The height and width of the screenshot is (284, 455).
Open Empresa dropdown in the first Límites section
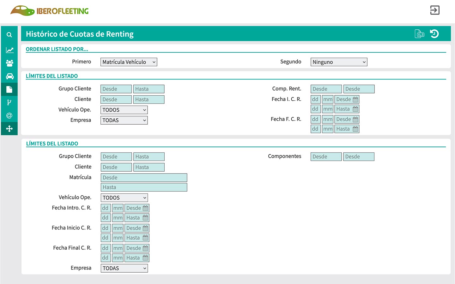(124, 120)
